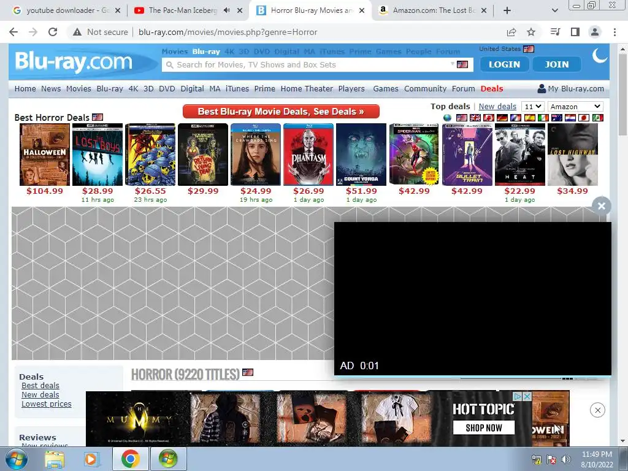Switch to The Pac-Man Iceberg tab

pyautogui.click(x=182, y=10)
